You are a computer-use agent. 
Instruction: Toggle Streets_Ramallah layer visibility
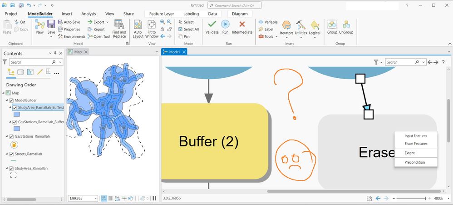pos(11,154)
